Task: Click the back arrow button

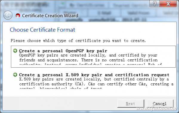Action: 8,15
